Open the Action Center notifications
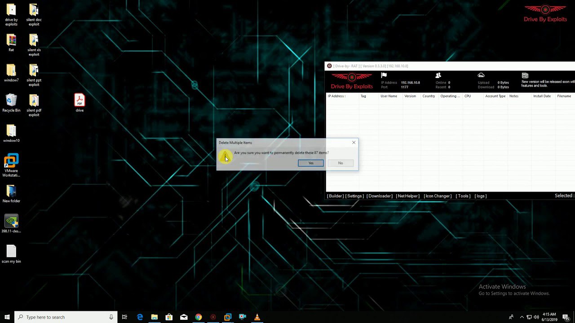The image size is (575, 323). [566, 317]
